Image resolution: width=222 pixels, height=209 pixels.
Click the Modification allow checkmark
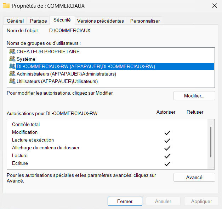click(x=167, y=132)
